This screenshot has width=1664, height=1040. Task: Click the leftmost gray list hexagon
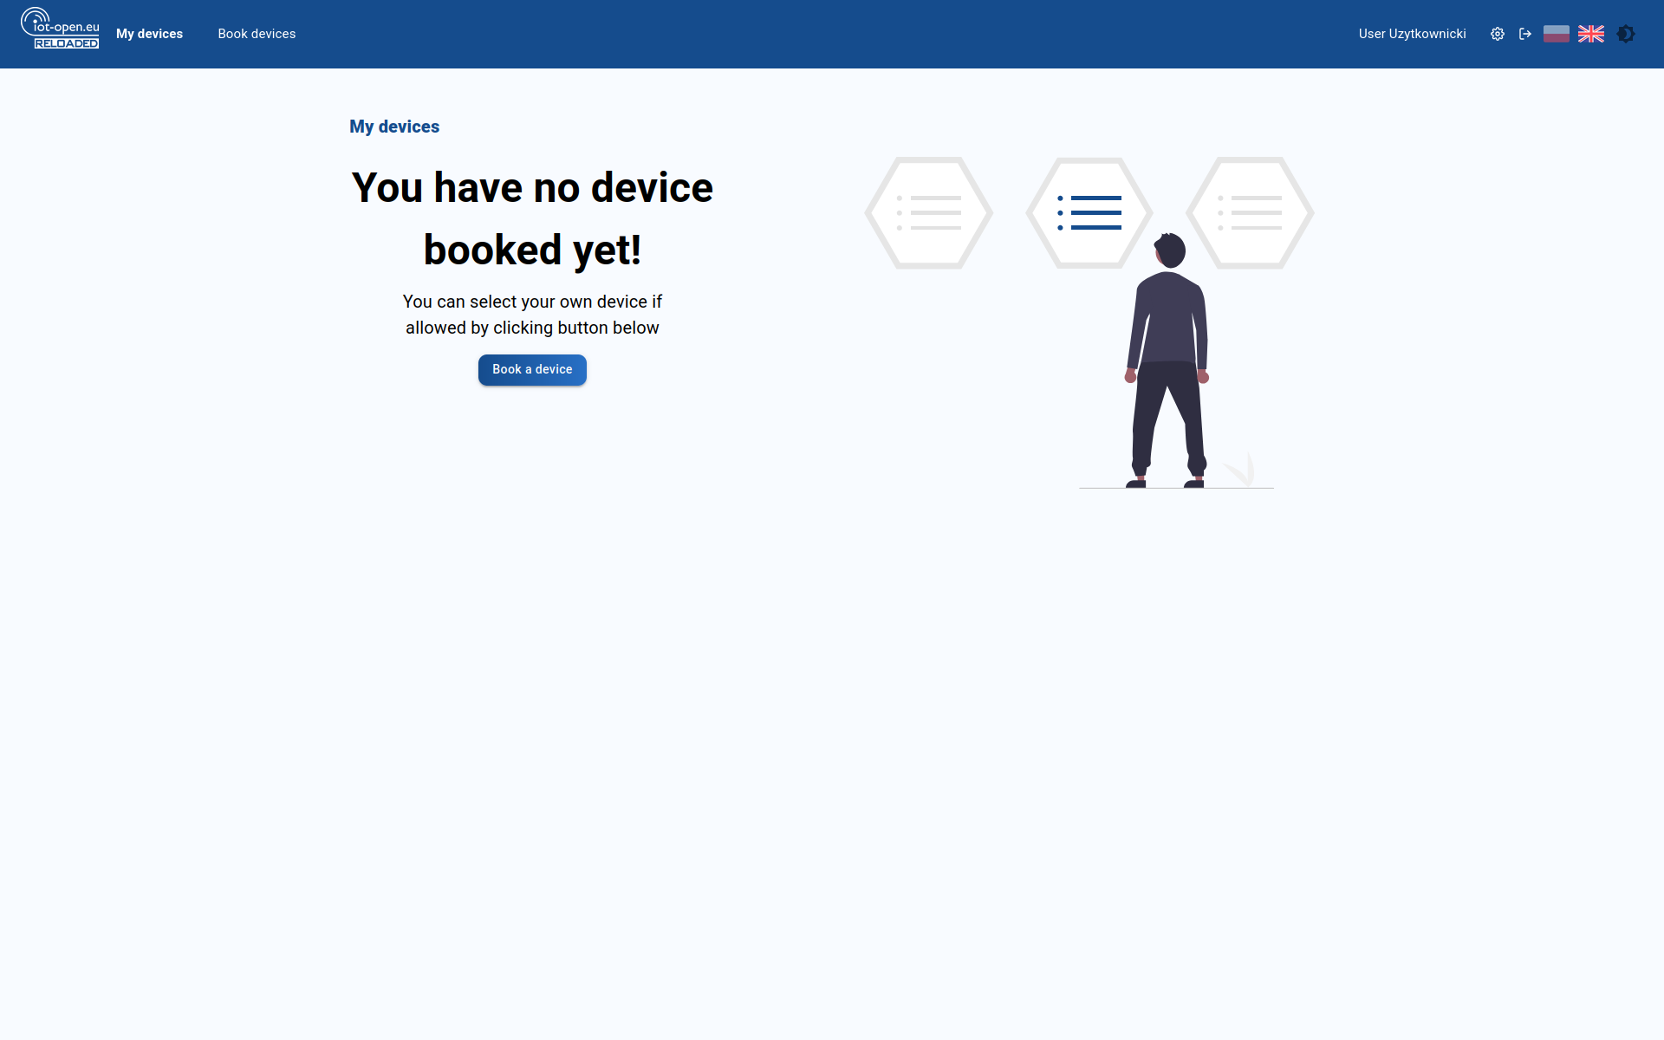coord(928,212)
